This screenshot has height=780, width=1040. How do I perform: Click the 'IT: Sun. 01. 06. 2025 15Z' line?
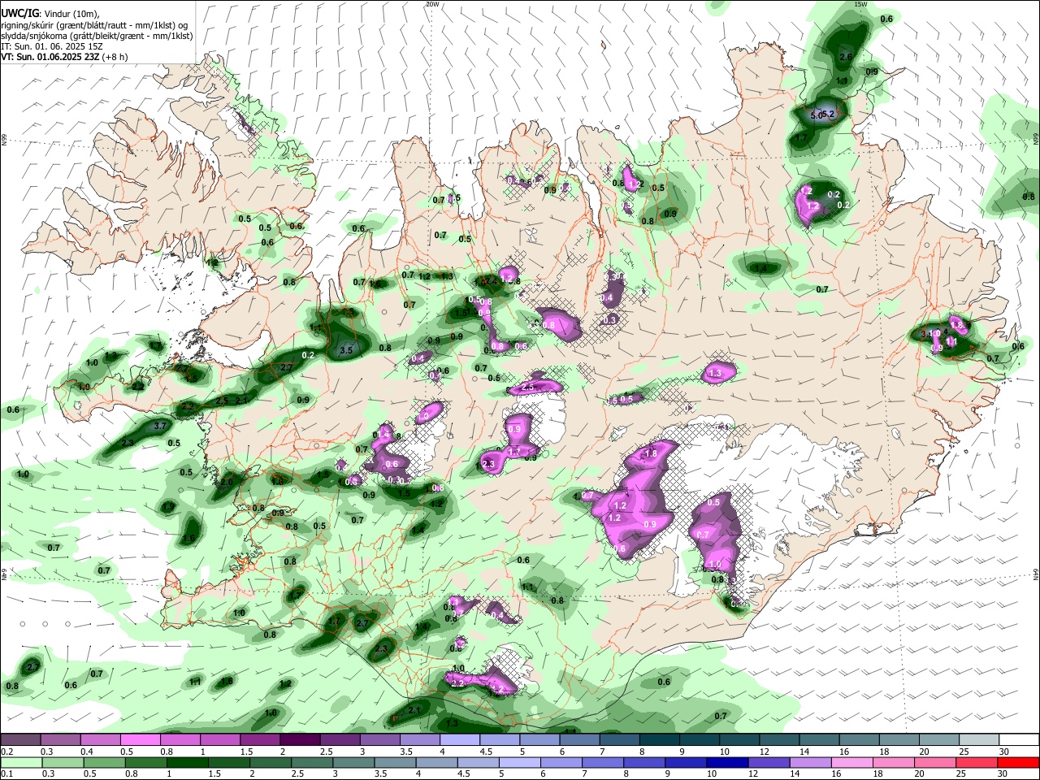coord(52,47)
